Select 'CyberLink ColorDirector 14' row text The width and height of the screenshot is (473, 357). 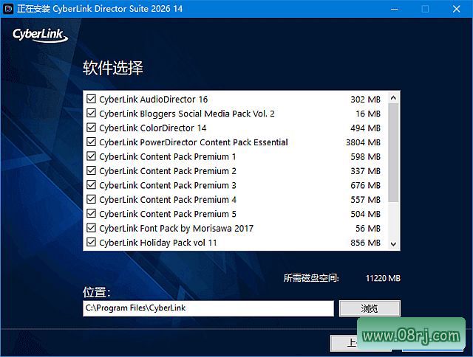pyautogui.click(x=153, y=128)
